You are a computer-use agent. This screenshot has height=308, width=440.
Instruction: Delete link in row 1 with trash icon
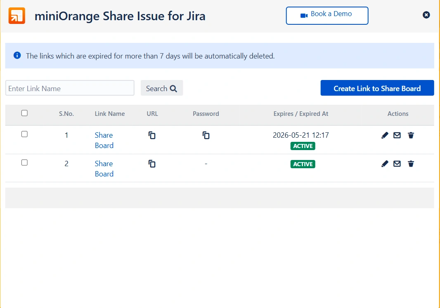click(x=411, y=135)
